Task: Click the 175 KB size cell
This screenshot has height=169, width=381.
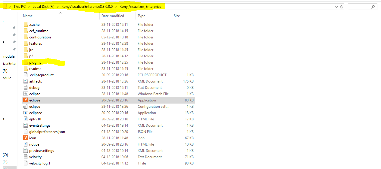Action: tap(188, 81)
